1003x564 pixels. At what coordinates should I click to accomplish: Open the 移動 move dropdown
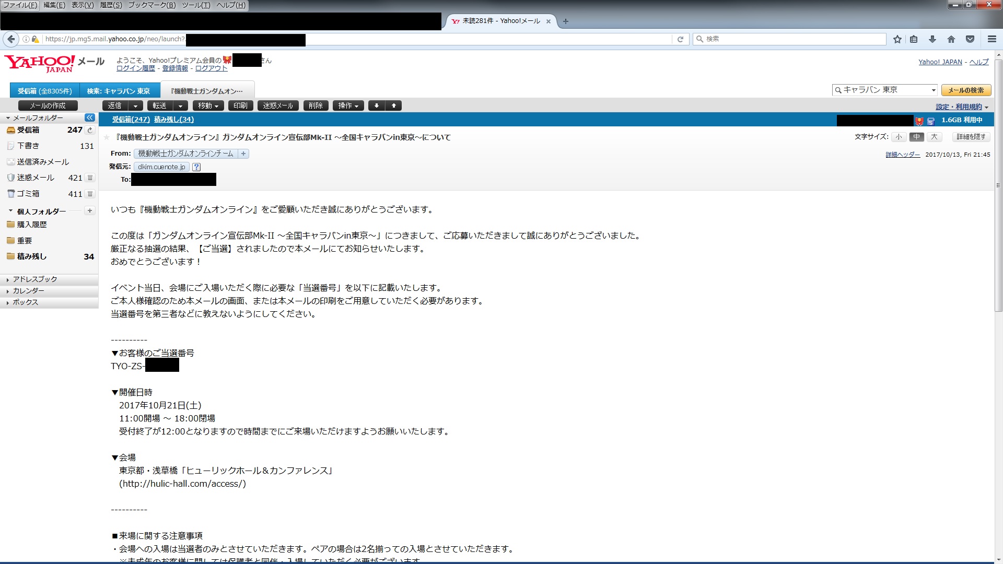(208, 106)
